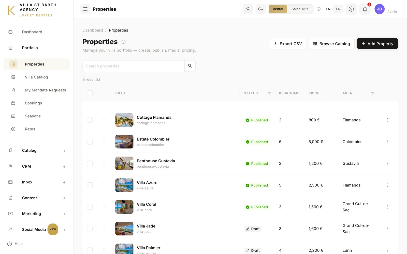This screenshot has width=407, height=254.
Task: Click the My Mandate Requests document icon
Action: (x=13, y=90)
